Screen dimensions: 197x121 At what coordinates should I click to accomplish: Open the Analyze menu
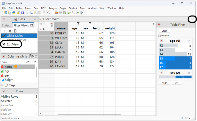click(53, 8)
